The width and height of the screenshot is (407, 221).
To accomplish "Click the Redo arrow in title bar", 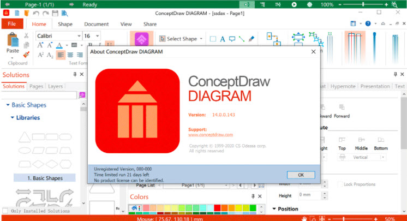I will click(x=46, y=13).
